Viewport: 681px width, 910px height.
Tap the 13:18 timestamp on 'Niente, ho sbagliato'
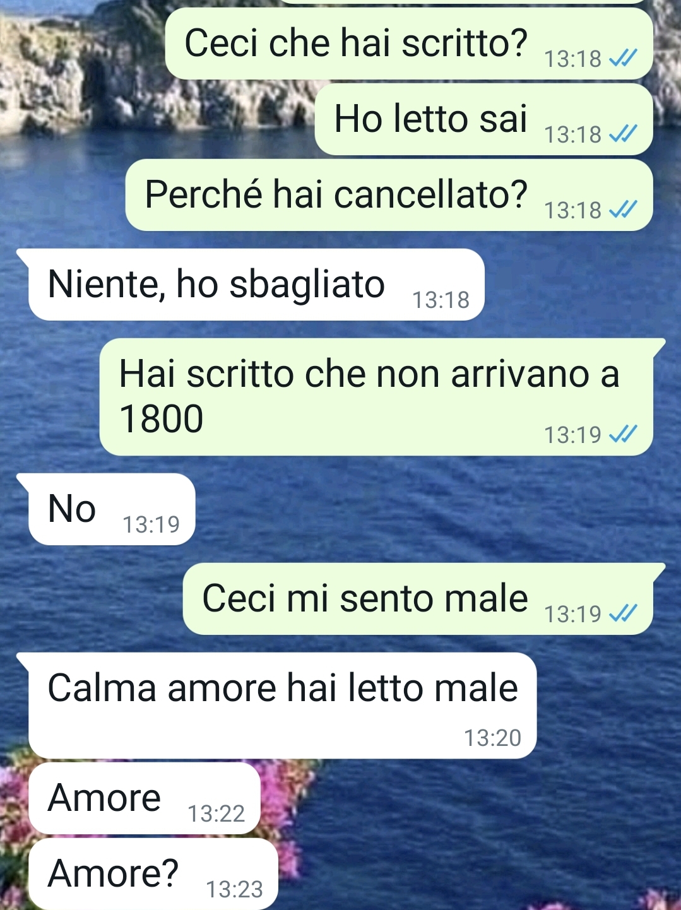click(x=441, y=300)
